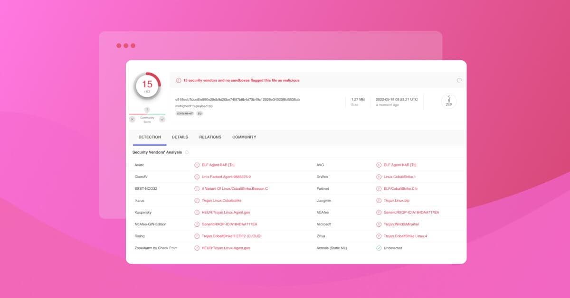Click the contains-elf tag
This screenshot has height=298, width=570.
tap(184, 113)
